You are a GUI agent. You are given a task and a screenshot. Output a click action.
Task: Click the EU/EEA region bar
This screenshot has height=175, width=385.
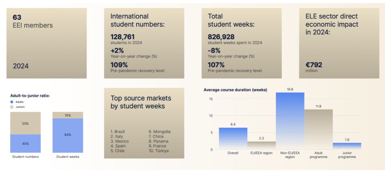(261, 145)
